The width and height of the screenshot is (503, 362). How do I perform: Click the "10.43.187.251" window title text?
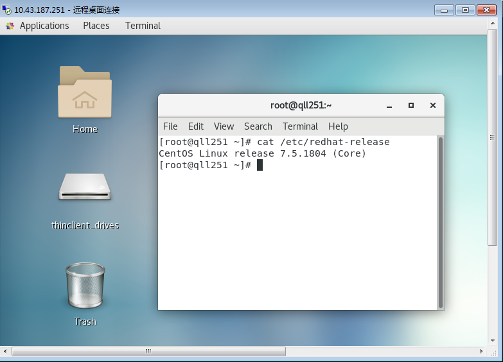pyautogui.click(x=39, y=10)
